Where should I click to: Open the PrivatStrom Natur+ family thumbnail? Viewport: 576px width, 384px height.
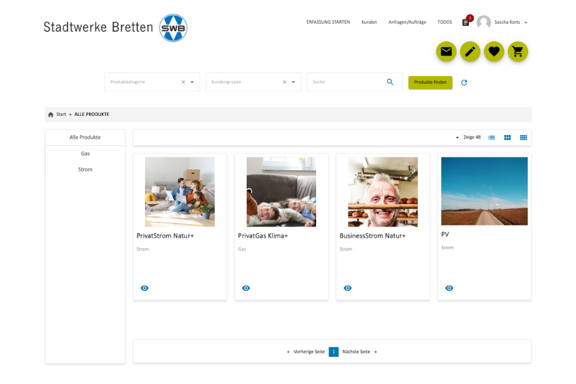(180, 192)
